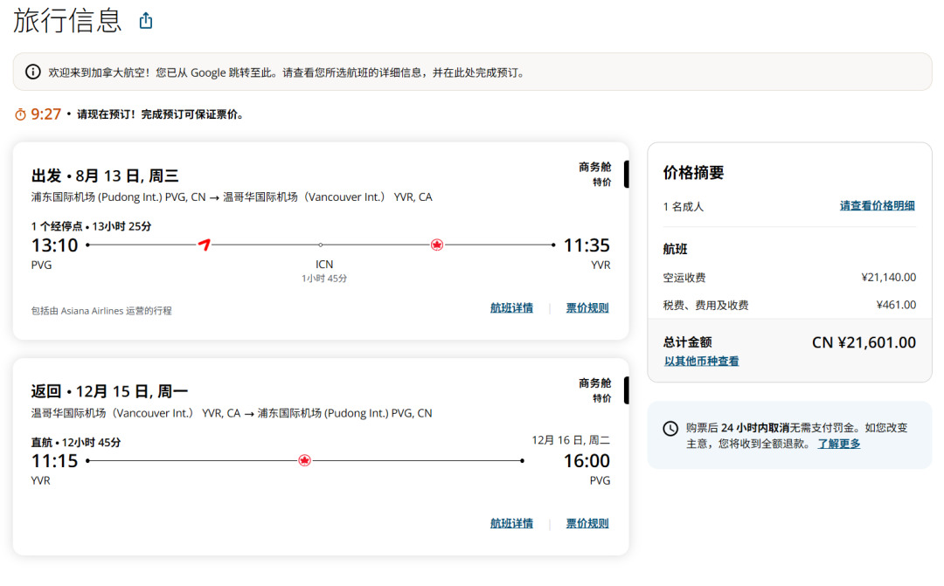944x586 pixels.
Task: Click the 商务舱 特价 label on the return card
Action: [x=594, y=390]
